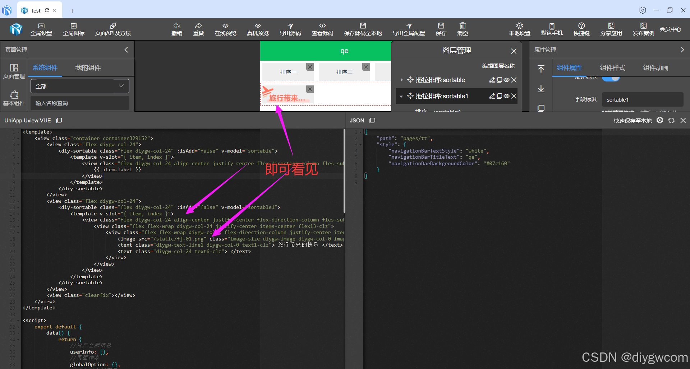Fold JSON line 1 brace
Screen dimensions: 690x369
click(360, 132)
